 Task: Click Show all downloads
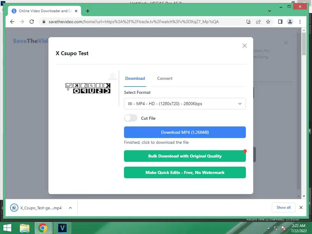[x=284, y=207]
